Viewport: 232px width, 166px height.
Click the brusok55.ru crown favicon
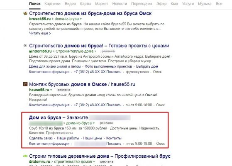(x=25, y=13)
